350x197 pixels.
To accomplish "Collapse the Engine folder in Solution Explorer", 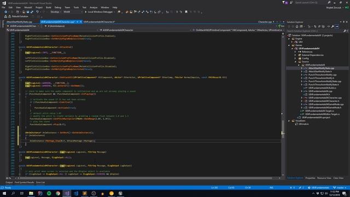I will (x=289, y=39).
